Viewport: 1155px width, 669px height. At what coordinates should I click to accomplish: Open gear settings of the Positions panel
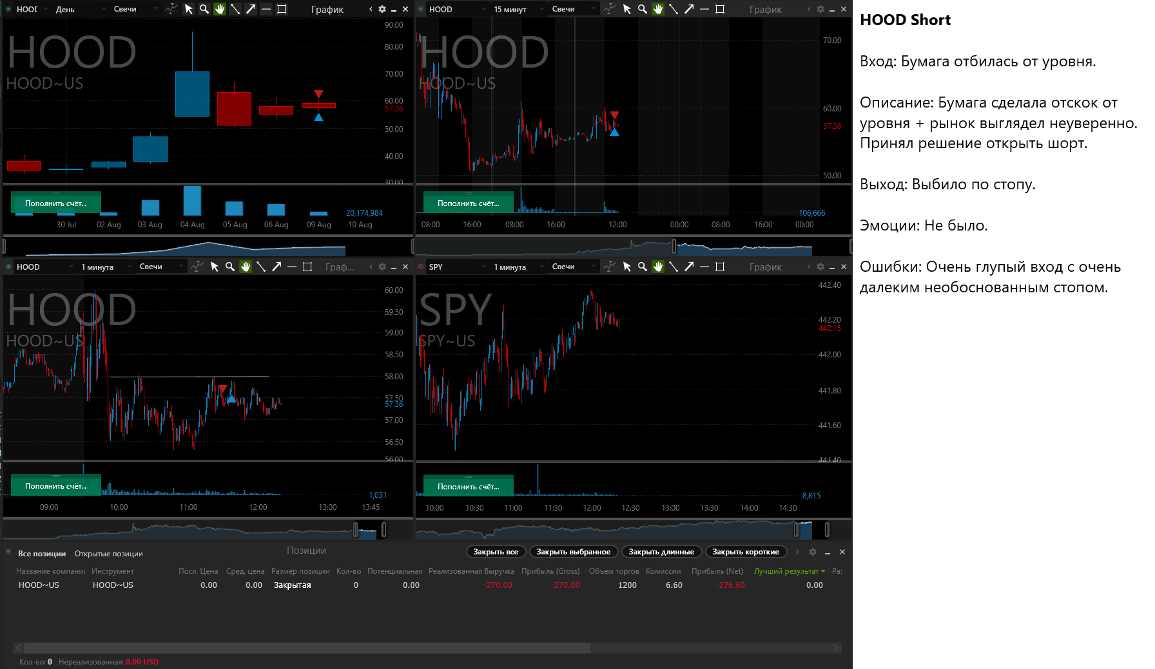[813, 552]
